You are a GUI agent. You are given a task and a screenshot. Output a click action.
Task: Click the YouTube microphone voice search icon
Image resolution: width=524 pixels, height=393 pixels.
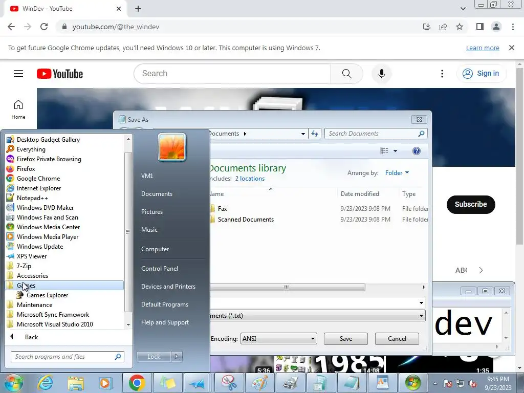click(381, 74)
